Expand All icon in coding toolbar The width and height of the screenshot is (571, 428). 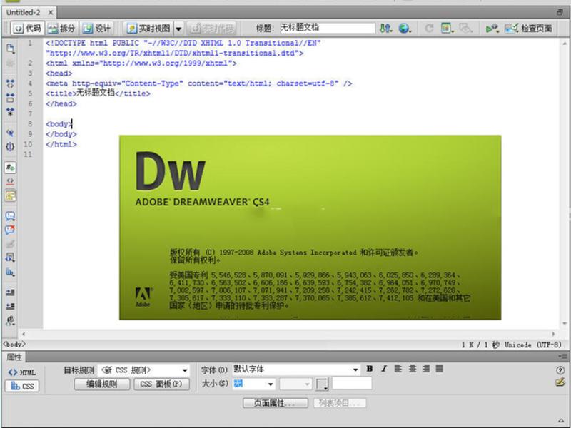pyautogui.click(x=10, y=111)
